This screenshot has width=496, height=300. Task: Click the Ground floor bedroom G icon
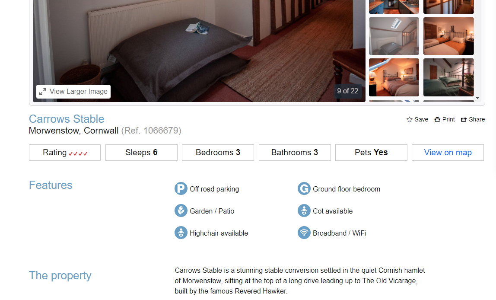point(304,189)
